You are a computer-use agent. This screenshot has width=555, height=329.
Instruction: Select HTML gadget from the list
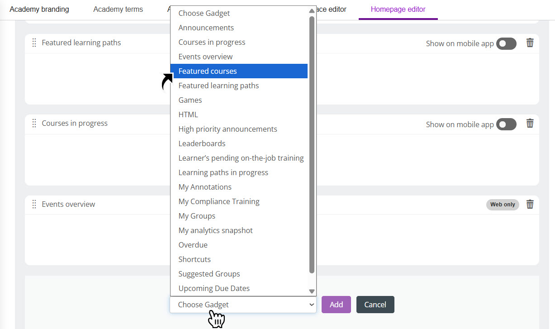188,114
